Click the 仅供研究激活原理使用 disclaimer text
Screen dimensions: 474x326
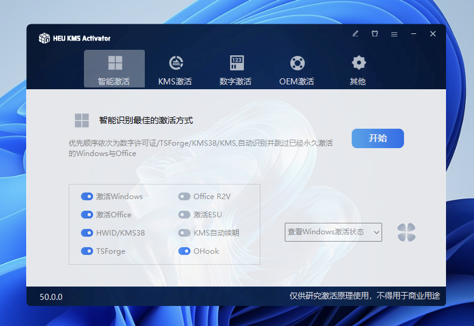tap(364, 296)
